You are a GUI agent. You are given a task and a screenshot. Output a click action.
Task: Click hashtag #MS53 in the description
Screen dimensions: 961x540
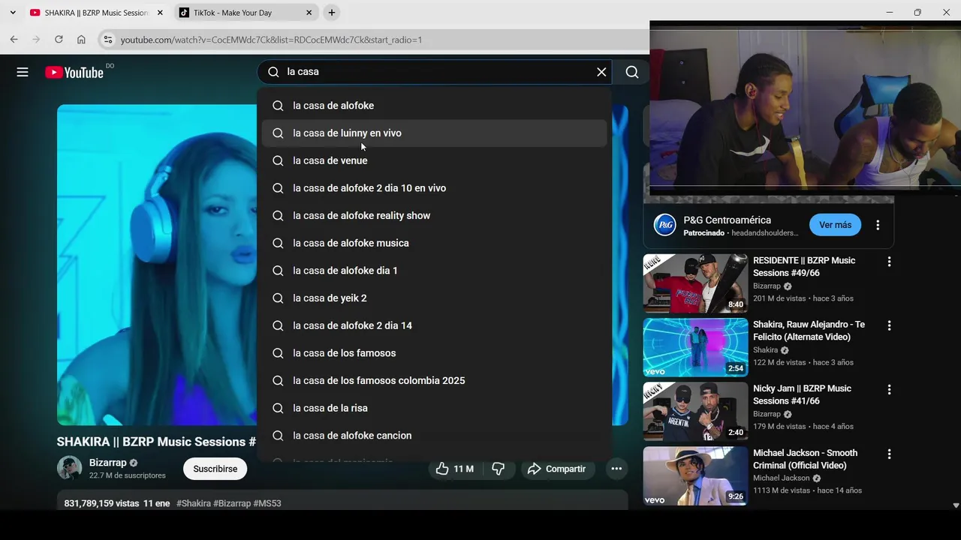(x=267, y=503)
